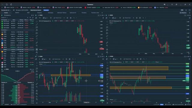Select the crosshair tool in top-left chart sidebar
The image size is (192, 108).
(37, 21)
